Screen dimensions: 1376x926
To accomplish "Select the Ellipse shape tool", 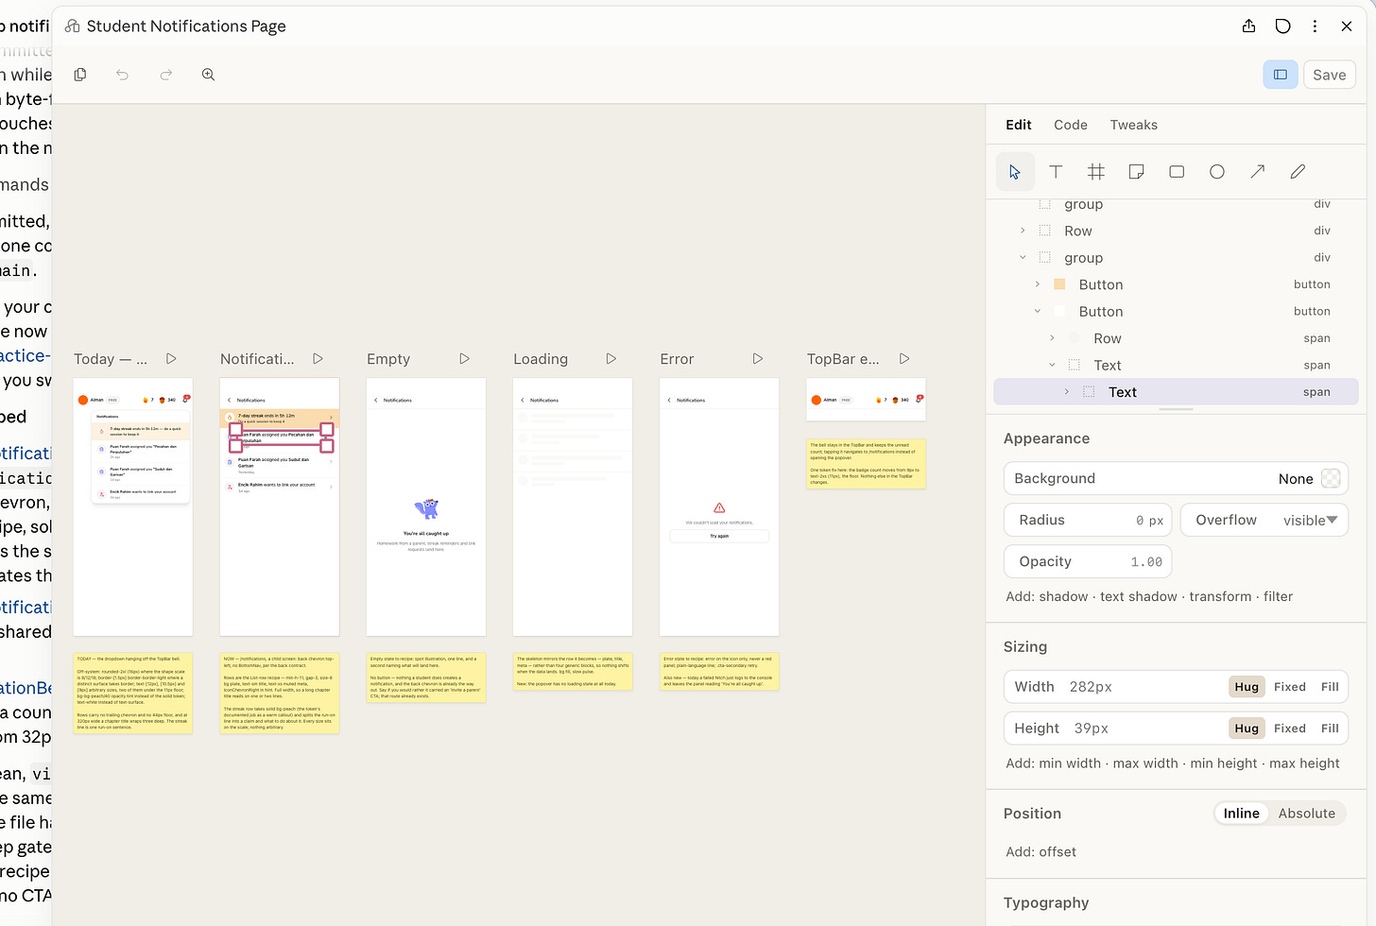I will click(x=1217, y=172).
